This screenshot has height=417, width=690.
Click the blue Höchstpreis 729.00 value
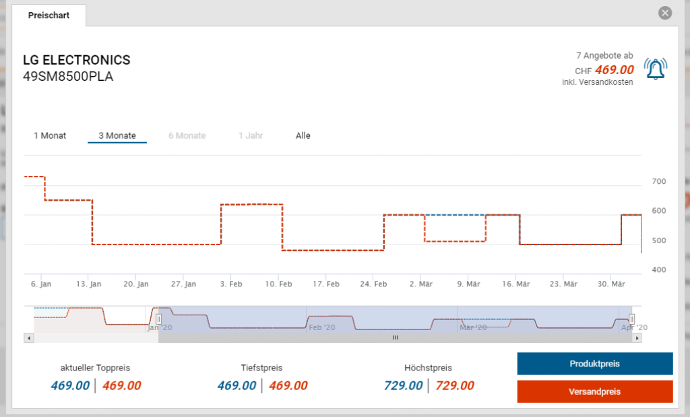coord(403,385)
